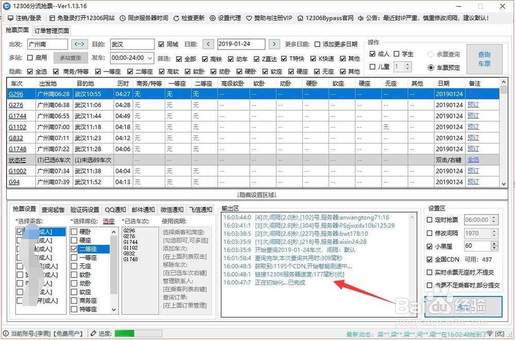The image size is (515, 340).
Task: Sort by 历时 column header
Action: pyautogui.click(x=123, y=83)
